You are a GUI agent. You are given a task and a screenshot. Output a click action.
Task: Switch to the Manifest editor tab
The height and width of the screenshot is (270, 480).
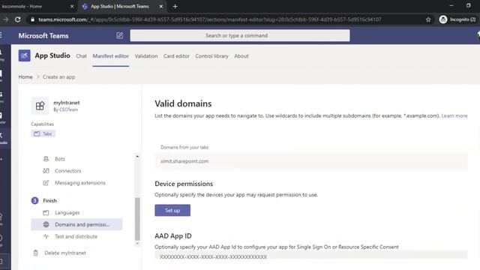point(111,56)
